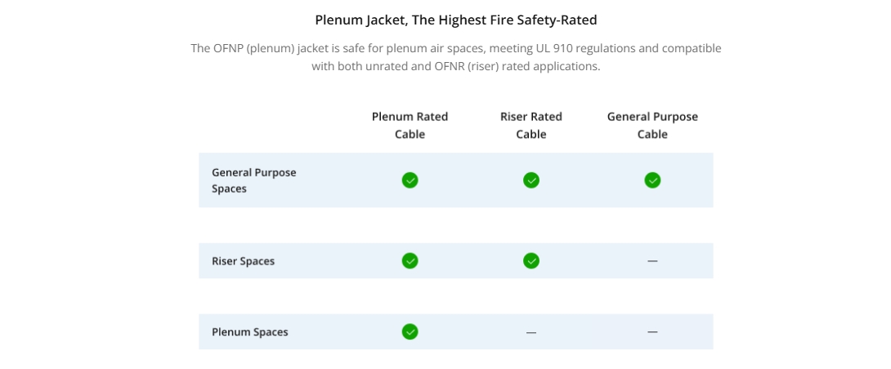Click the General Purpose Spaces row label
The height and width of the screenshot is (369, 891).
click(254, 180)
